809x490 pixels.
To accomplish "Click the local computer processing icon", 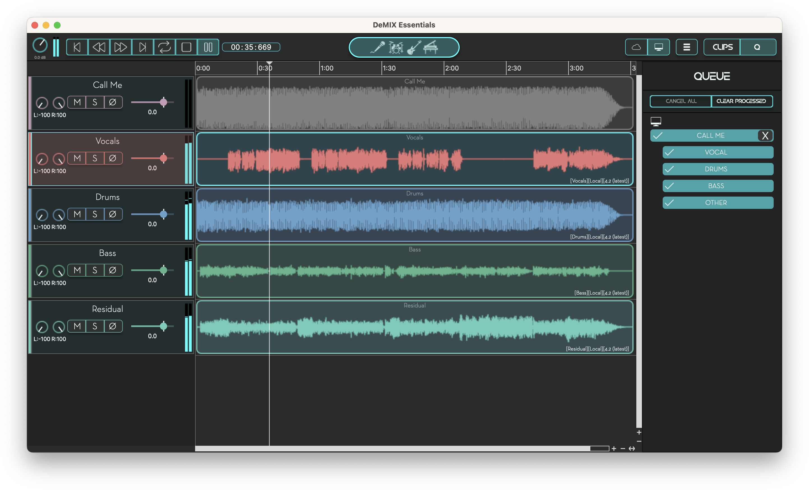I will click(x=659, y=47).
